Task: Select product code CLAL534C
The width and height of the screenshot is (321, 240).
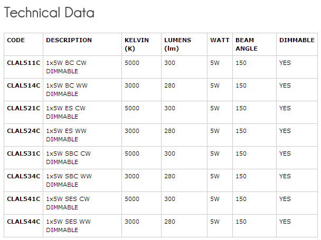Action: tap(23, 176)
